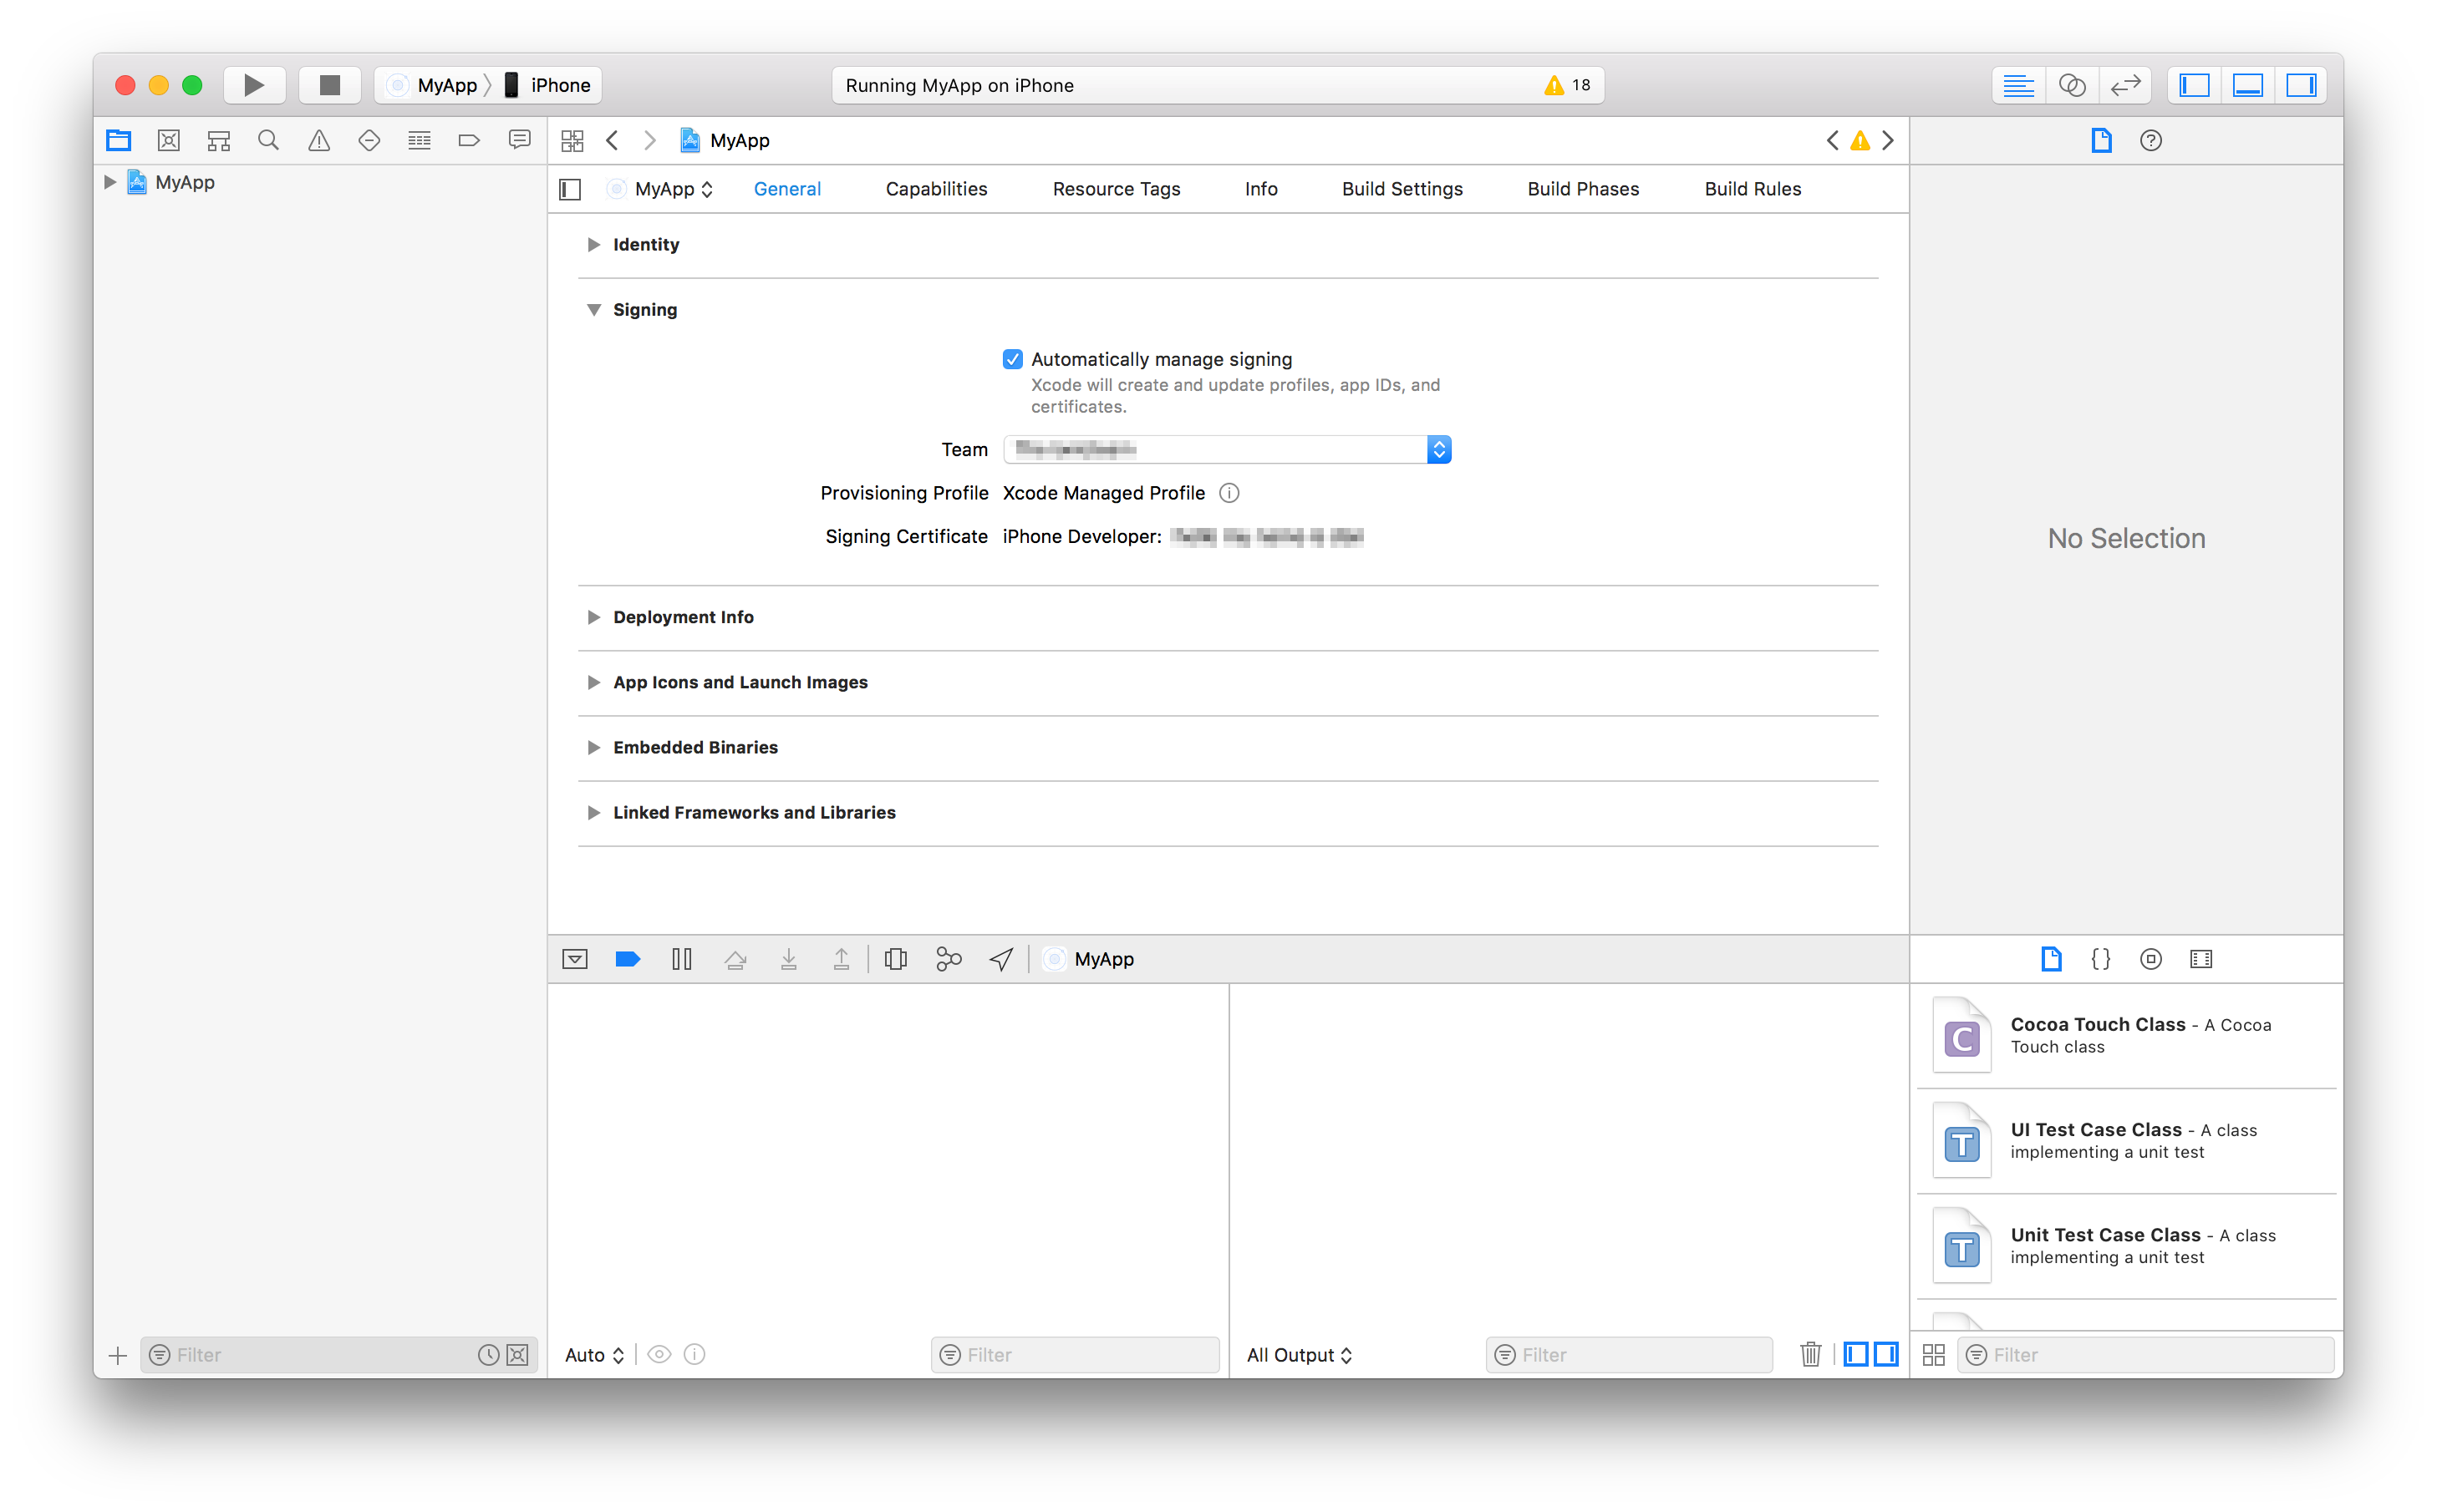This screenshot has width=2437, height=1512.
Task: Click the Version Editor icon in top-right
Action: tap(2124, 84)
